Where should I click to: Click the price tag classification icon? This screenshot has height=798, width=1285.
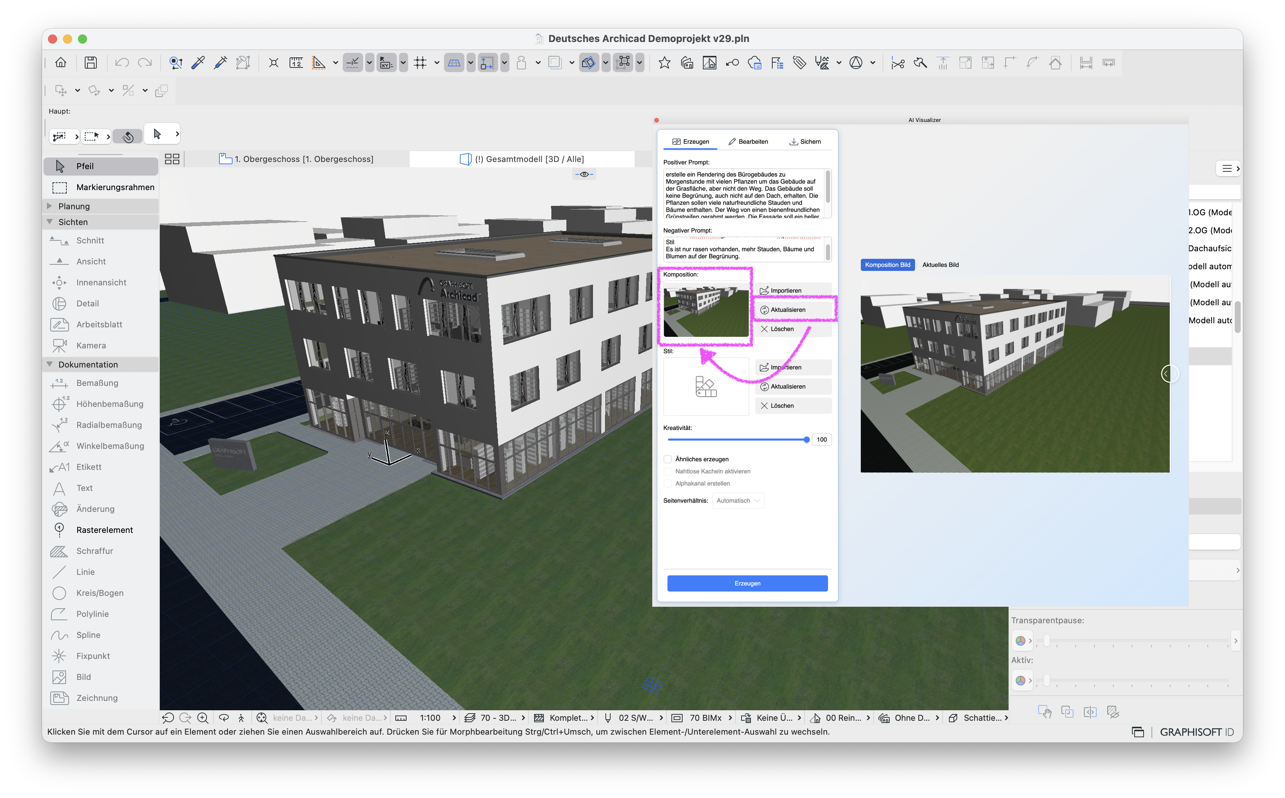[800, 63]
